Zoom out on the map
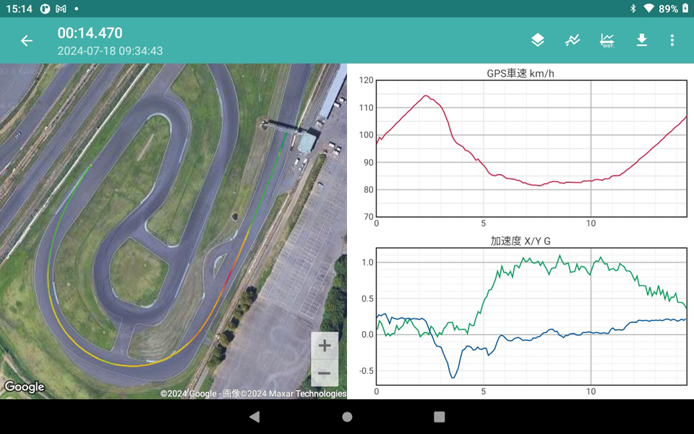The image size is (694, 434). click(325, 373)
